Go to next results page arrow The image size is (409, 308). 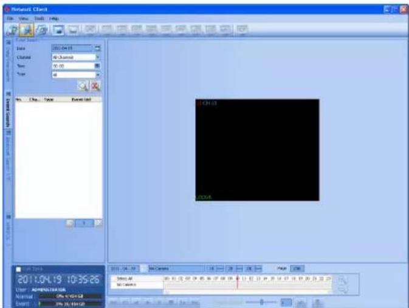coord(98,223)
